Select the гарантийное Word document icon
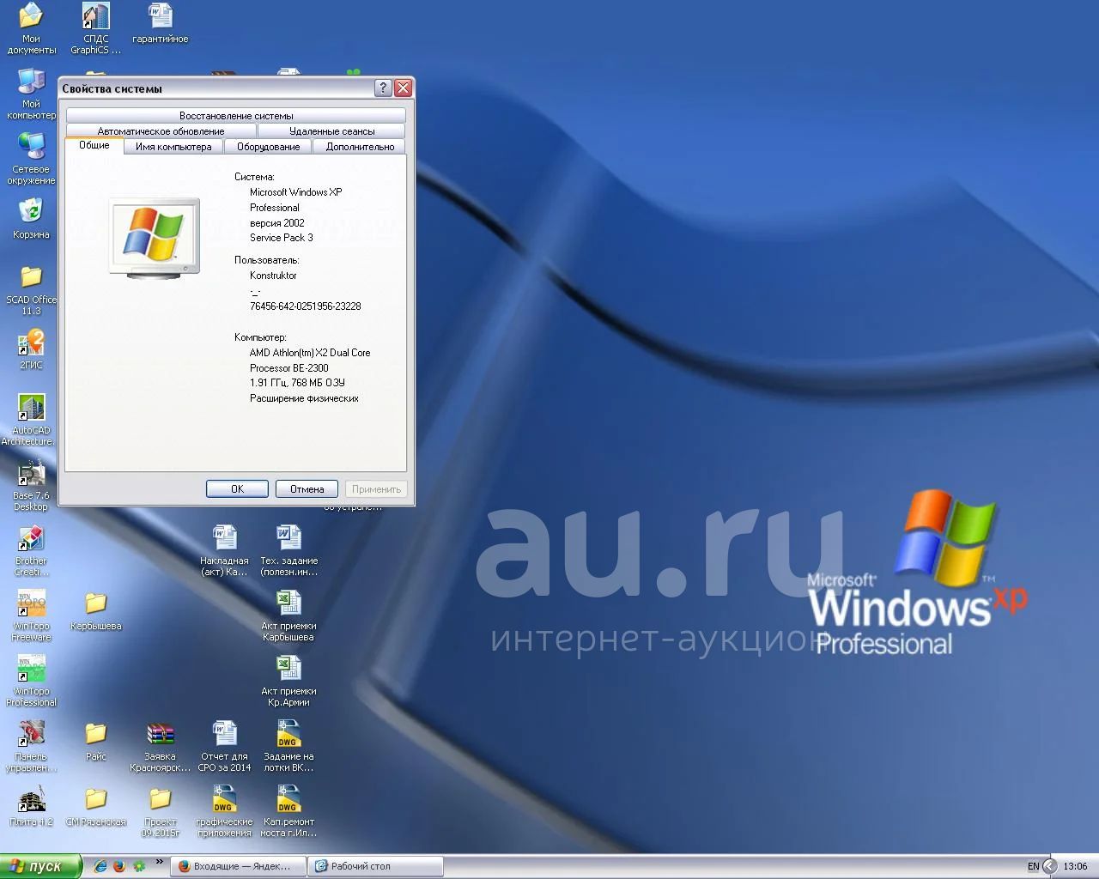This screenshot has width=1099, height=879. click(160, 23)
